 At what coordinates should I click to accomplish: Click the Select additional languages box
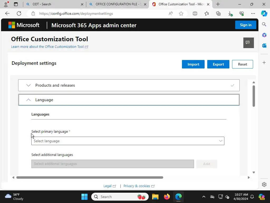[x=113, y=164]
